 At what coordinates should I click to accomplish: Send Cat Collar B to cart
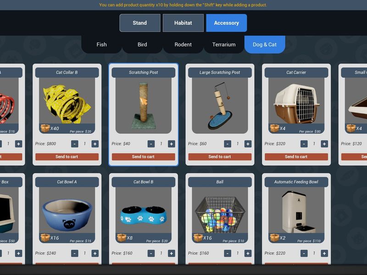click(67, 157)
